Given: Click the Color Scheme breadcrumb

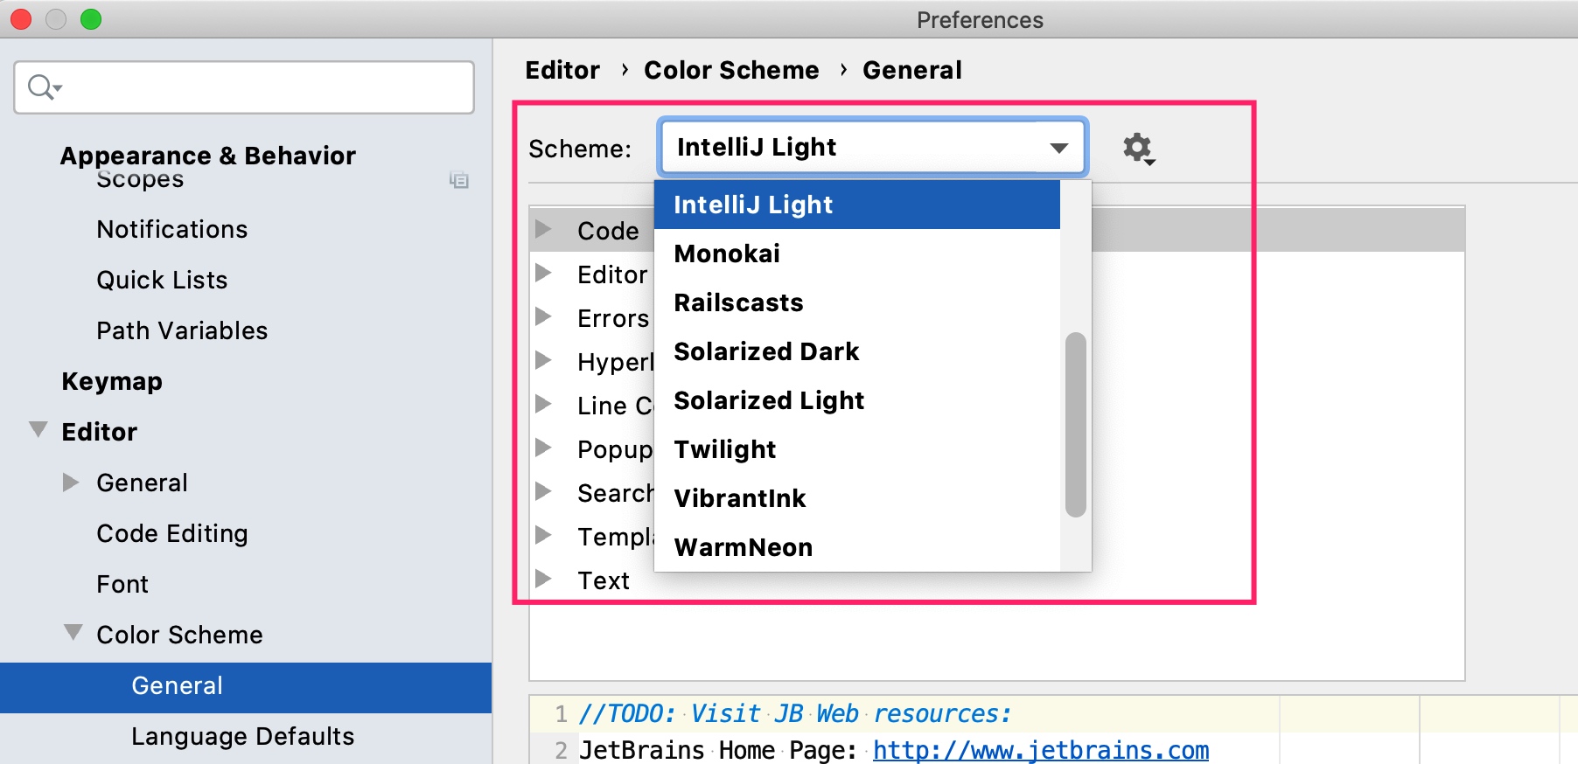Looking at the screenshot, I should 731,70.
